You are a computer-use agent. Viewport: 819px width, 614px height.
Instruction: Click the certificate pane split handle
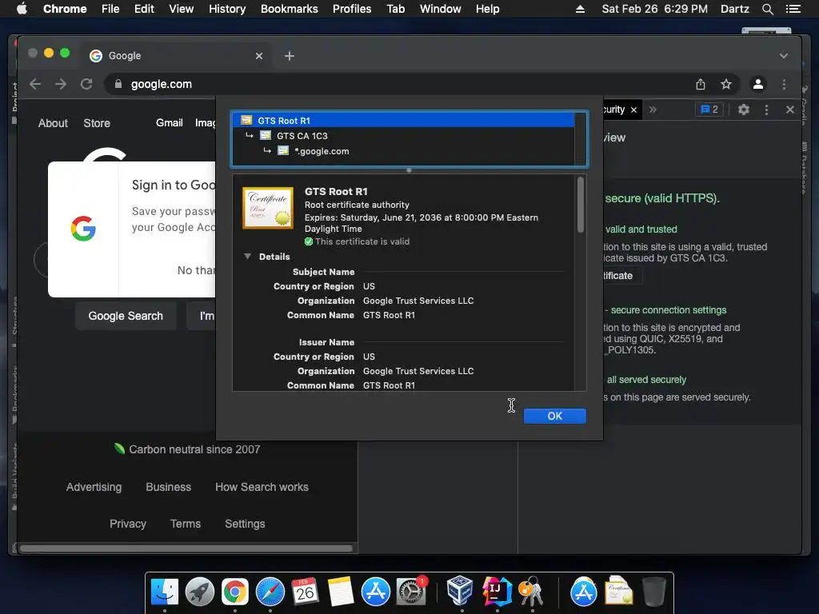pyautogui.click(x=409, y=170)
